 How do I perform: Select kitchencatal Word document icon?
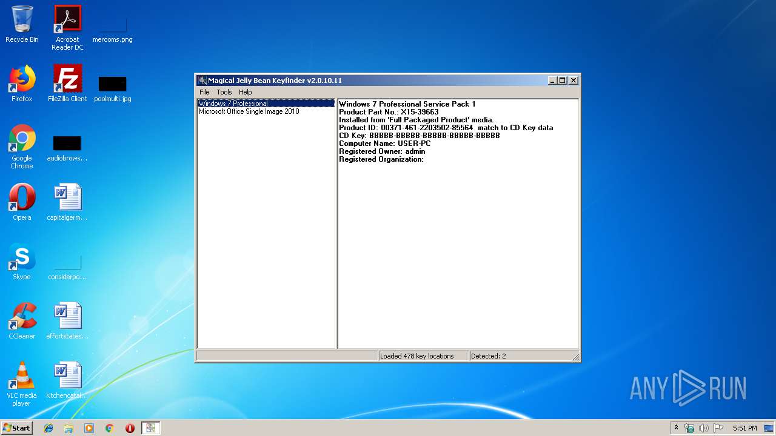point(67,380)
